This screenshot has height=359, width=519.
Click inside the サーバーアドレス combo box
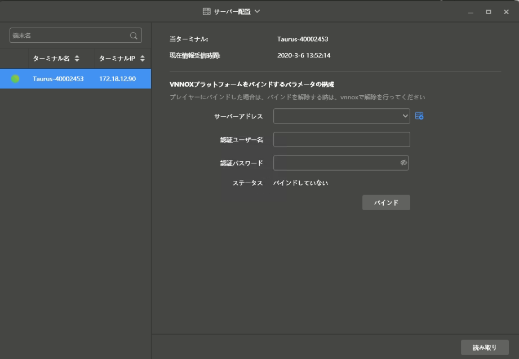336,116
